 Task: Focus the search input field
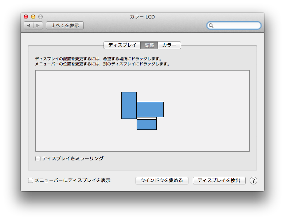234,25
